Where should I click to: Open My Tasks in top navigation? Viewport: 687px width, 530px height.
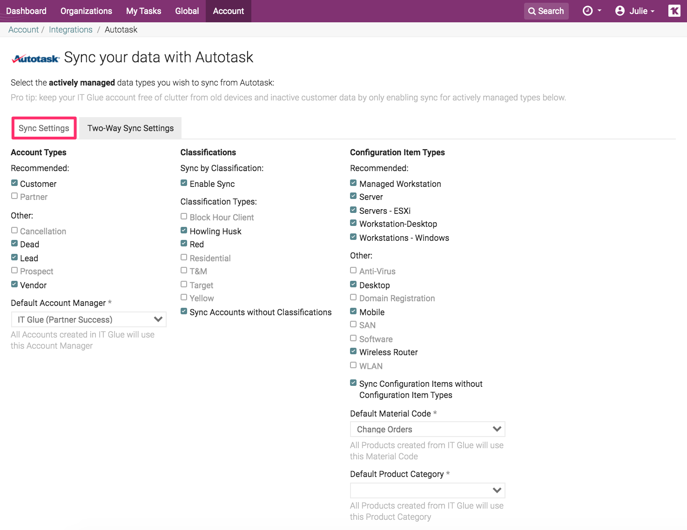[x=143, y=11]
